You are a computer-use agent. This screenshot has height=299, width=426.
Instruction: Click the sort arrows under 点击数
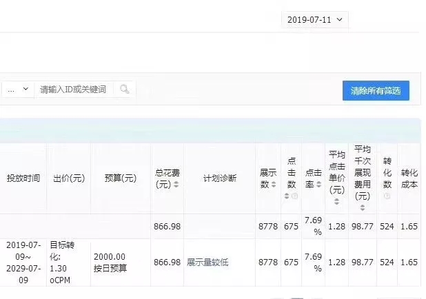(x=287, y=196)
